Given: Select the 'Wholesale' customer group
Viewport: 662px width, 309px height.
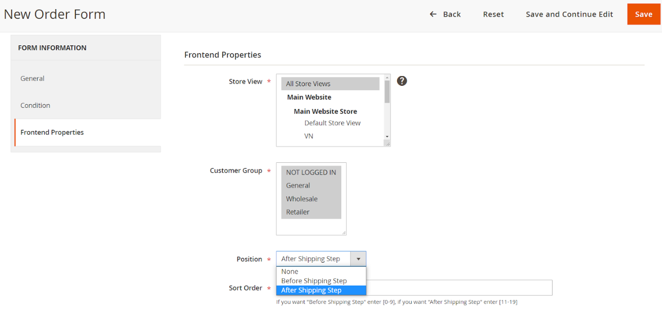Looking at the screenshot, I should coord(302,199).
